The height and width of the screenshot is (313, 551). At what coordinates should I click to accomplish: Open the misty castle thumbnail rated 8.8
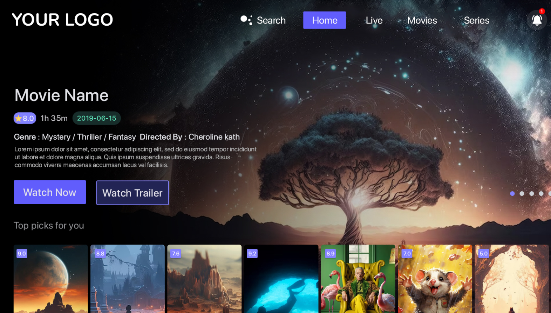pyautogui.click(x=128, y=279)
